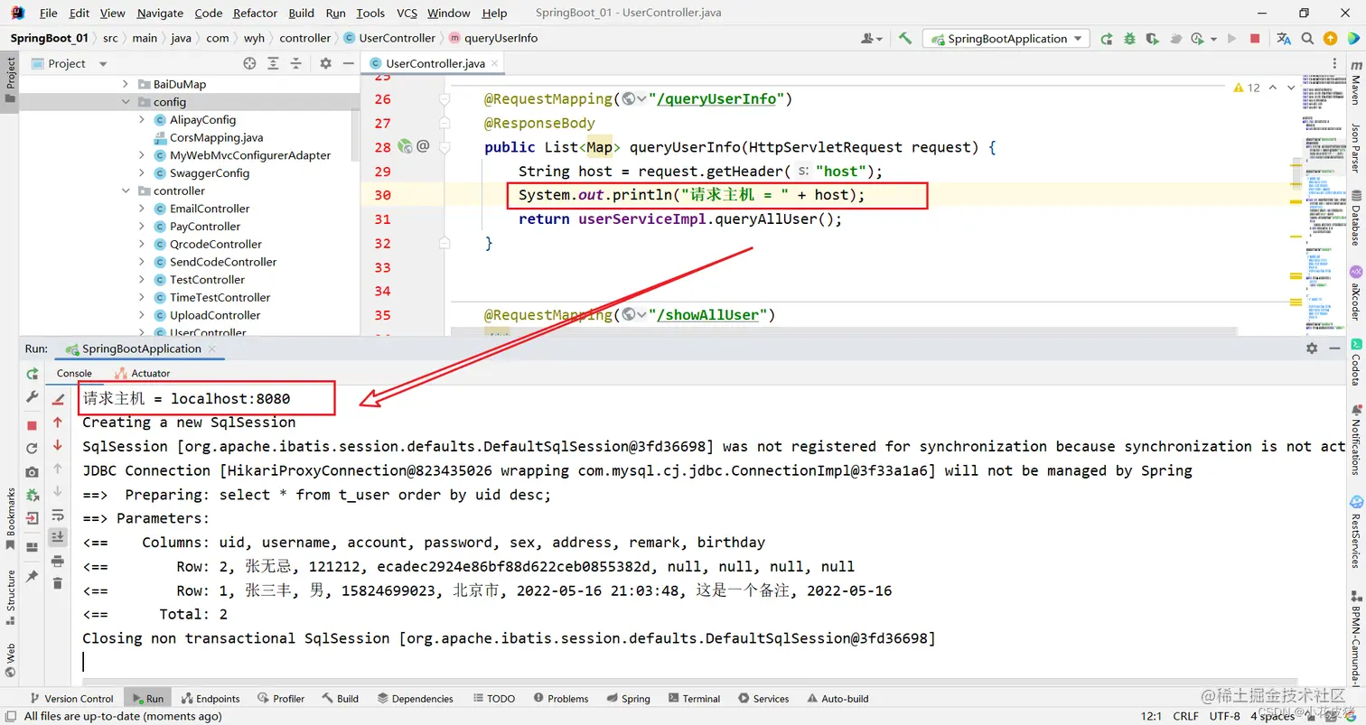This screenshot has width=1366, height=725.
Task: Click UTF-8 encoding in status bar
Action: [1224, 716]
